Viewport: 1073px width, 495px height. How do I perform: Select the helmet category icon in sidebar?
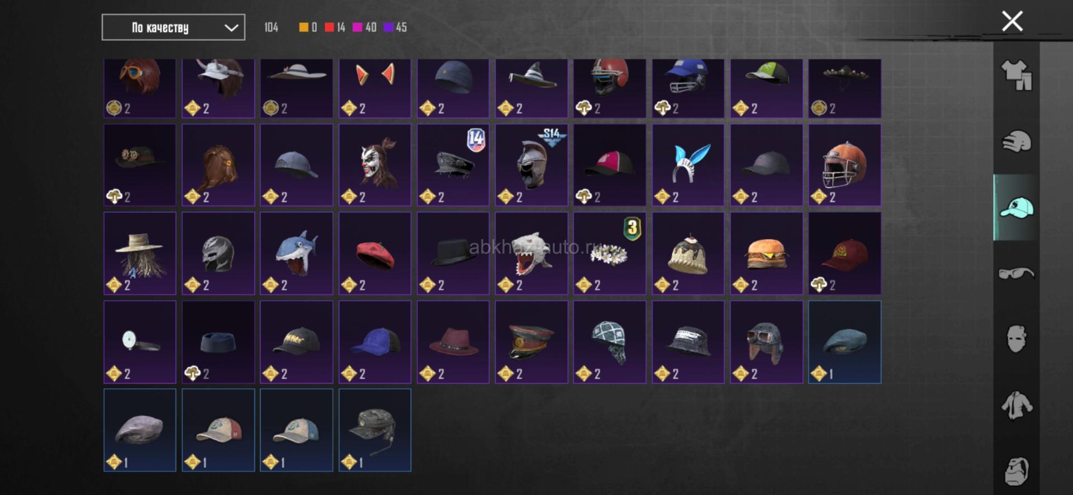click(x=1016, y=141)
